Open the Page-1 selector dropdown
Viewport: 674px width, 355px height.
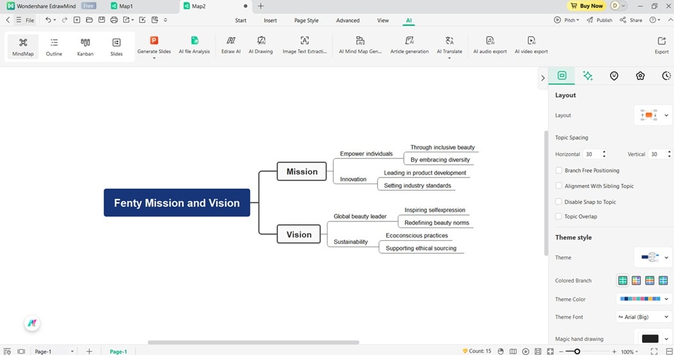tap(72, 351)
